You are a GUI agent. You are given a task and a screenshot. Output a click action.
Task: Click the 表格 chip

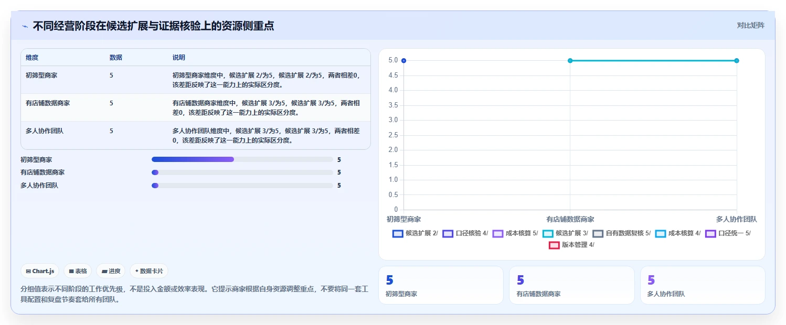pos(78,271)
